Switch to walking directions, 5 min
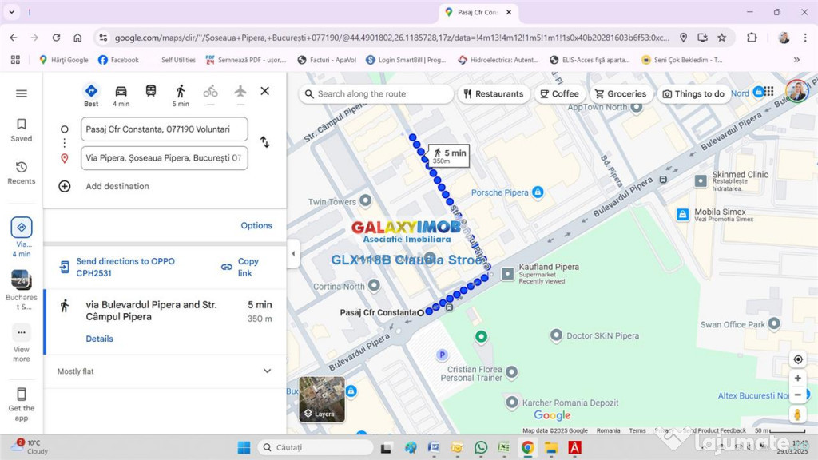Screen dimensions: 818x460 pyautogui.click(x=181, y=95)
